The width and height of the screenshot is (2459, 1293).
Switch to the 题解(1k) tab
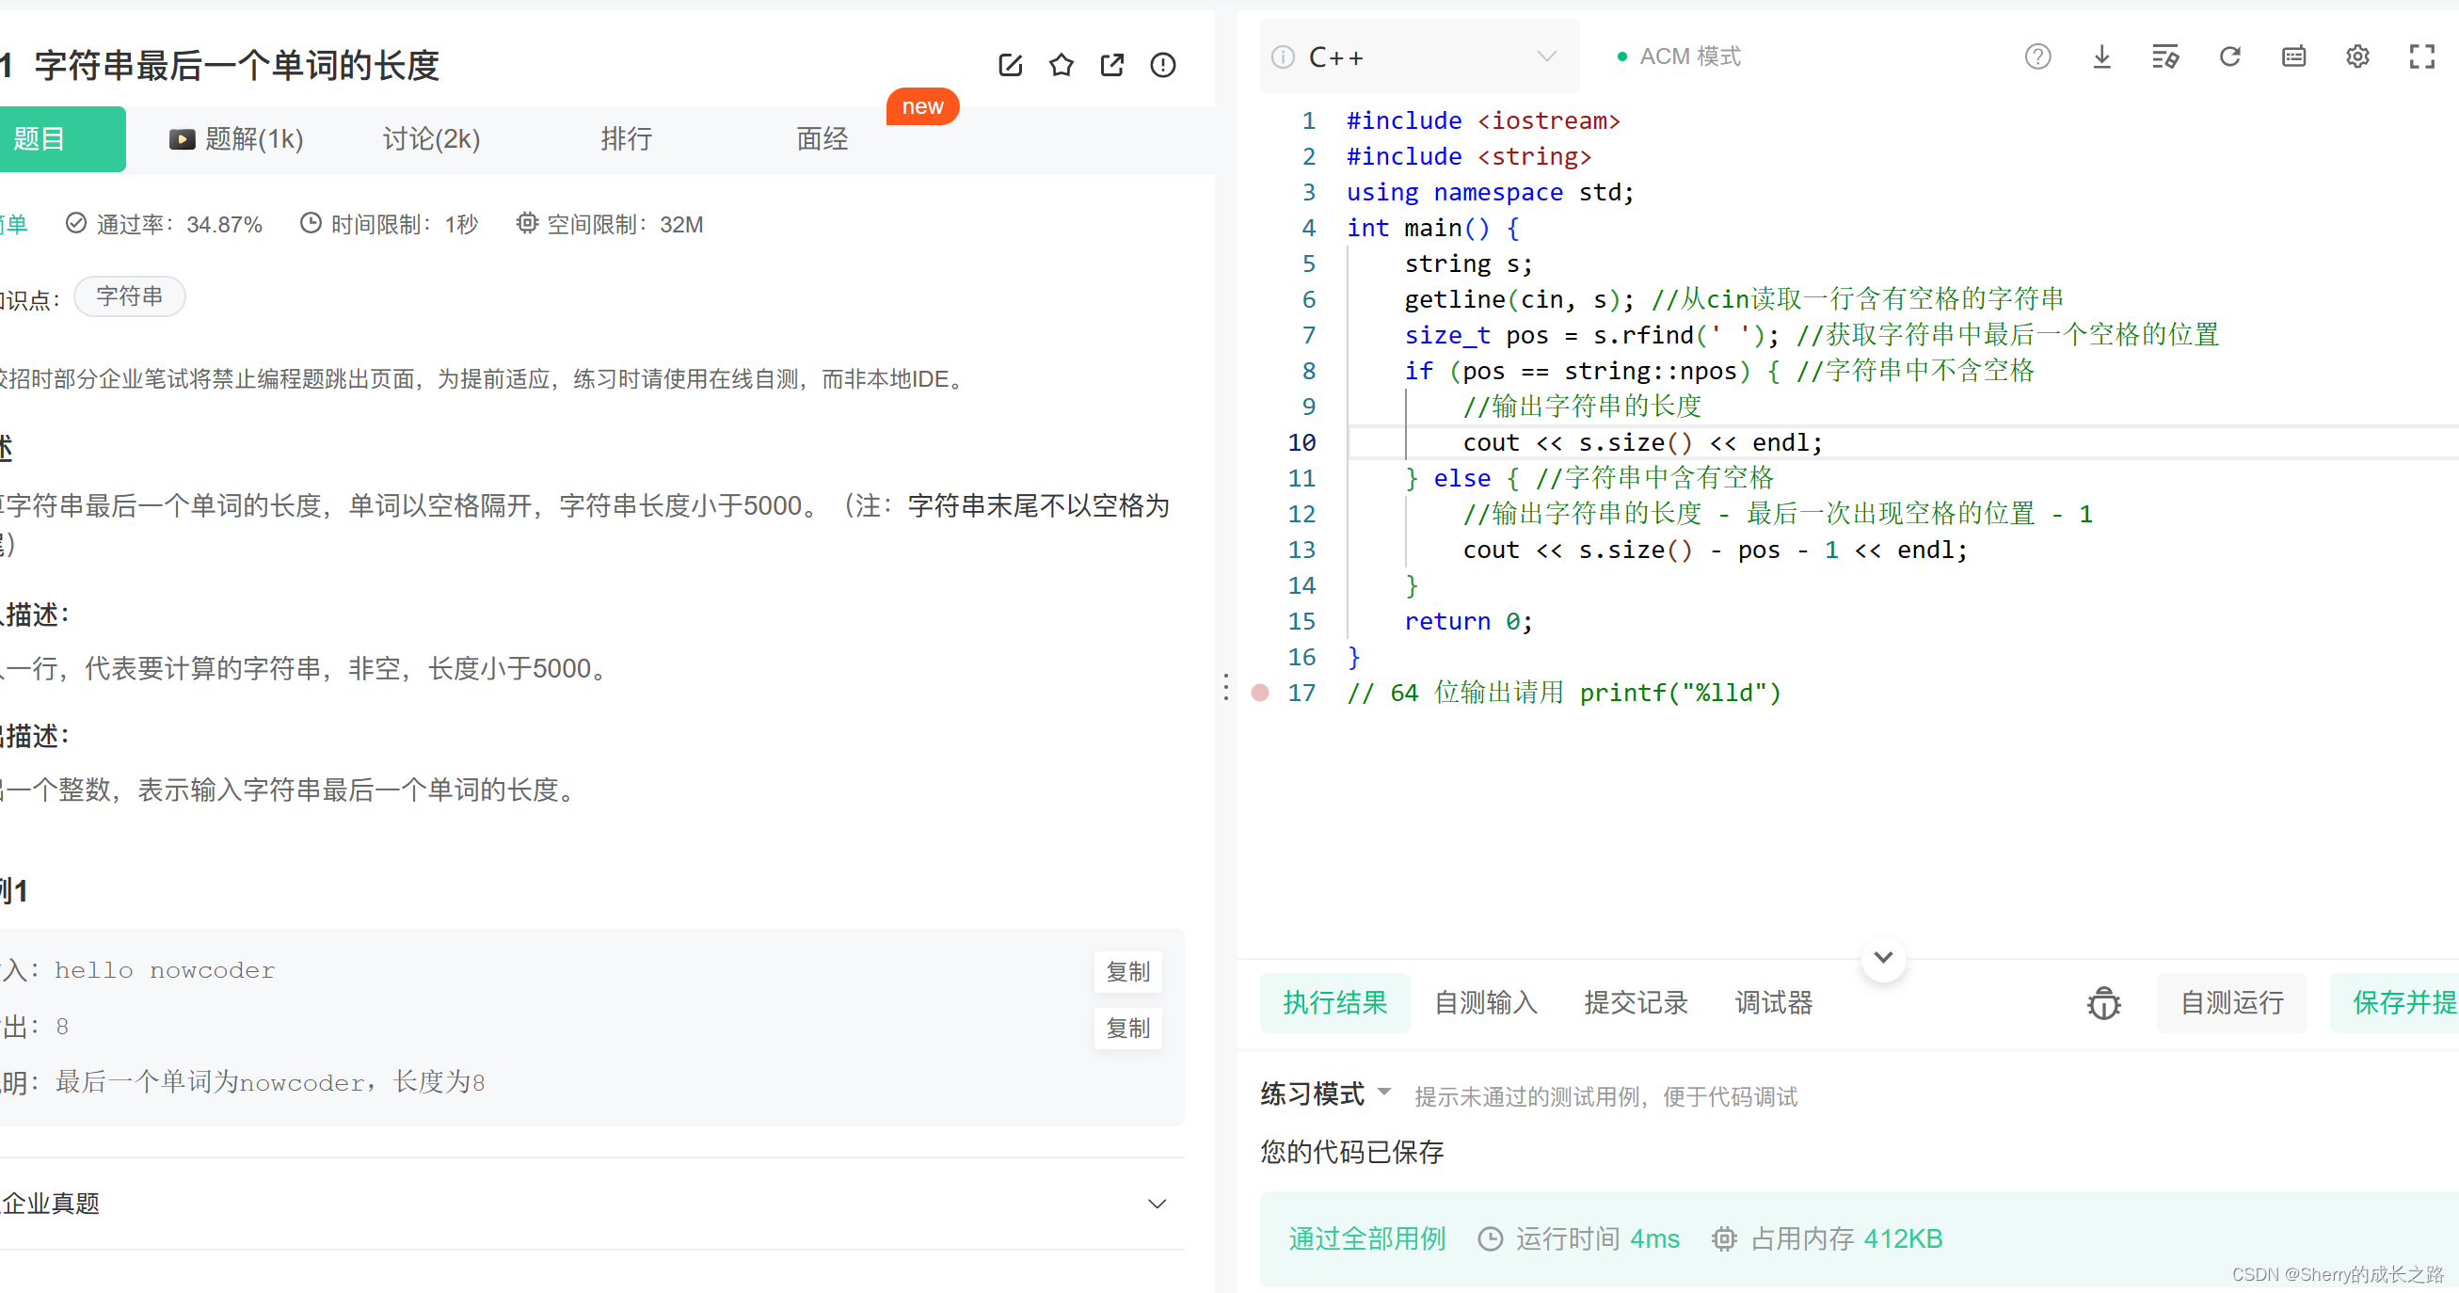[236, 139]
